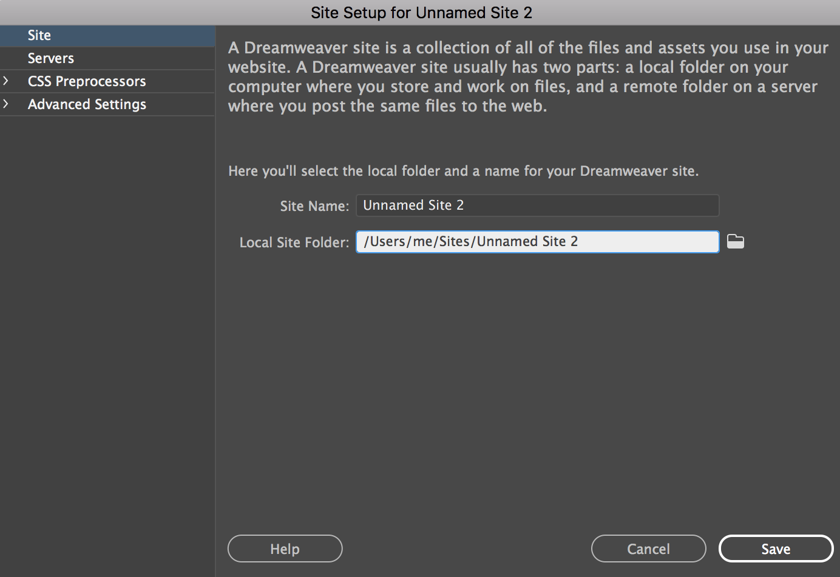Open Help for site setup
The width and height of the screenshot is (840, 577).
coord(285,549)
